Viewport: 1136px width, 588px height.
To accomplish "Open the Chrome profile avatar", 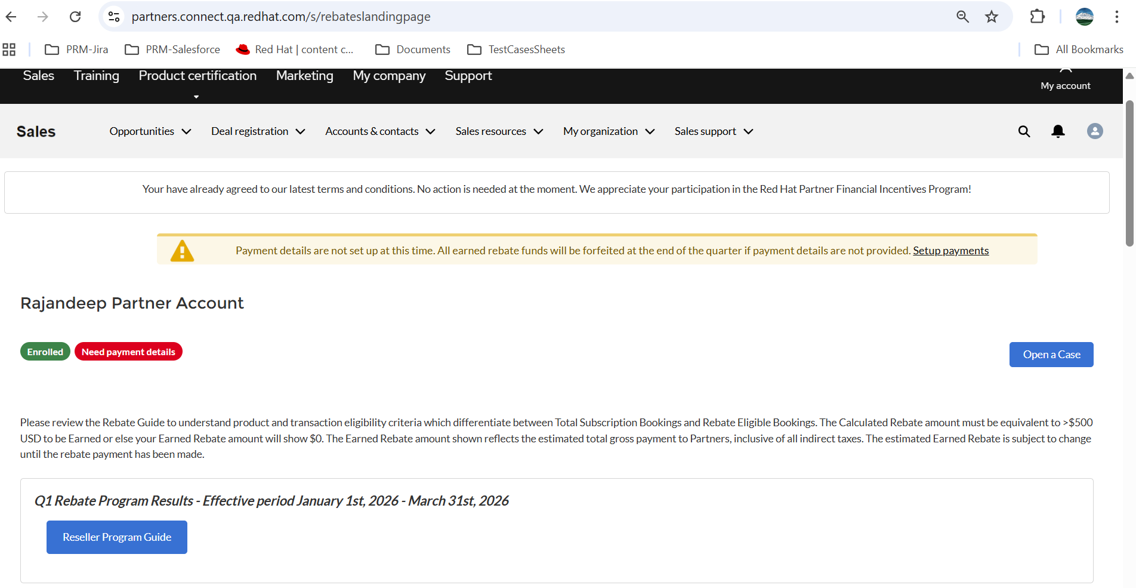I will click(1085, 17).
